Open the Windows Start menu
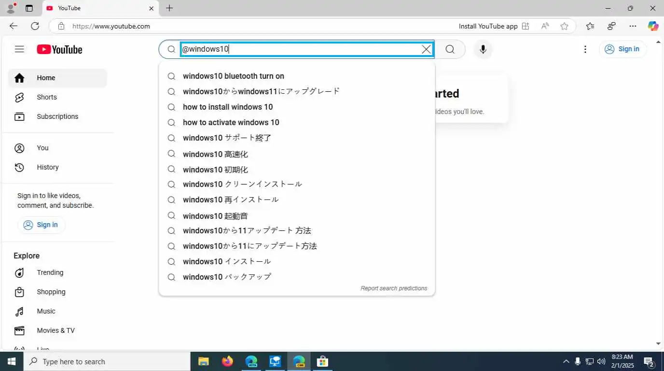This screenshot has width=664, height=371. coord(12,361)
